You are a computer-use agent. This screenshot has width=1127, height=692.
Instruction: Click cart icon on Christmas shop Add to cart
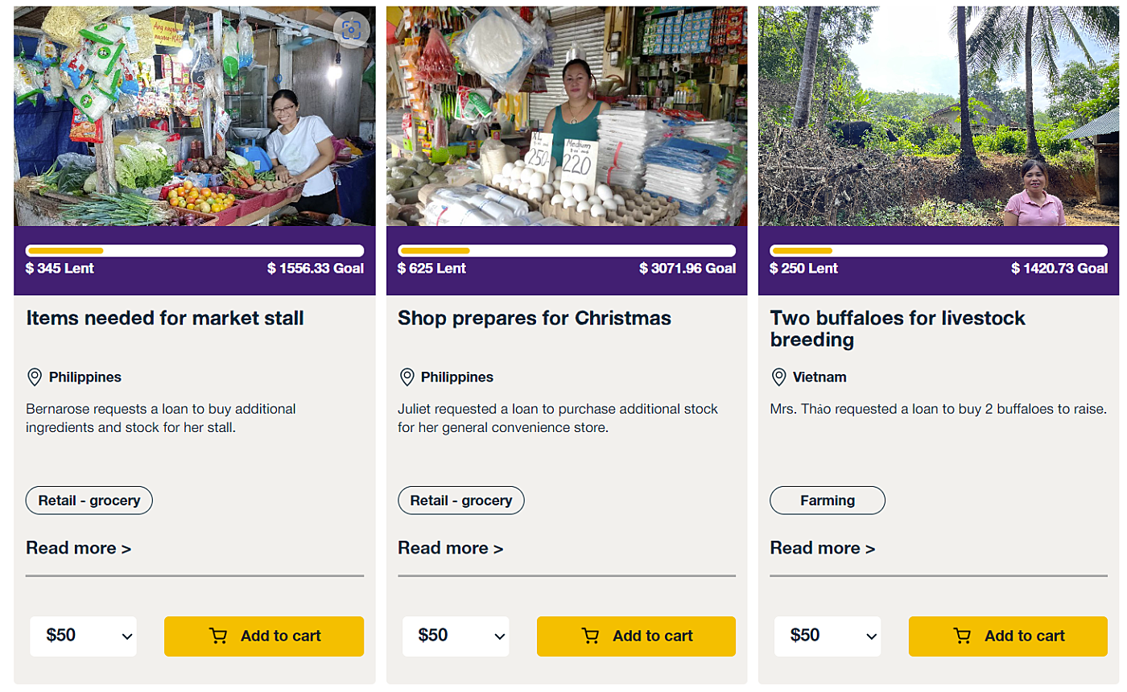590,636
